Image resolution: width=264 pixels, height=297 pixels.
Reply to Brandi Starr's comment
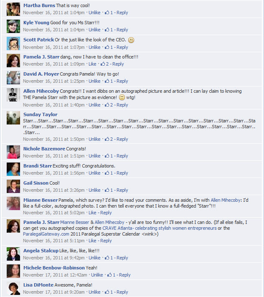[x=122, y=173]
